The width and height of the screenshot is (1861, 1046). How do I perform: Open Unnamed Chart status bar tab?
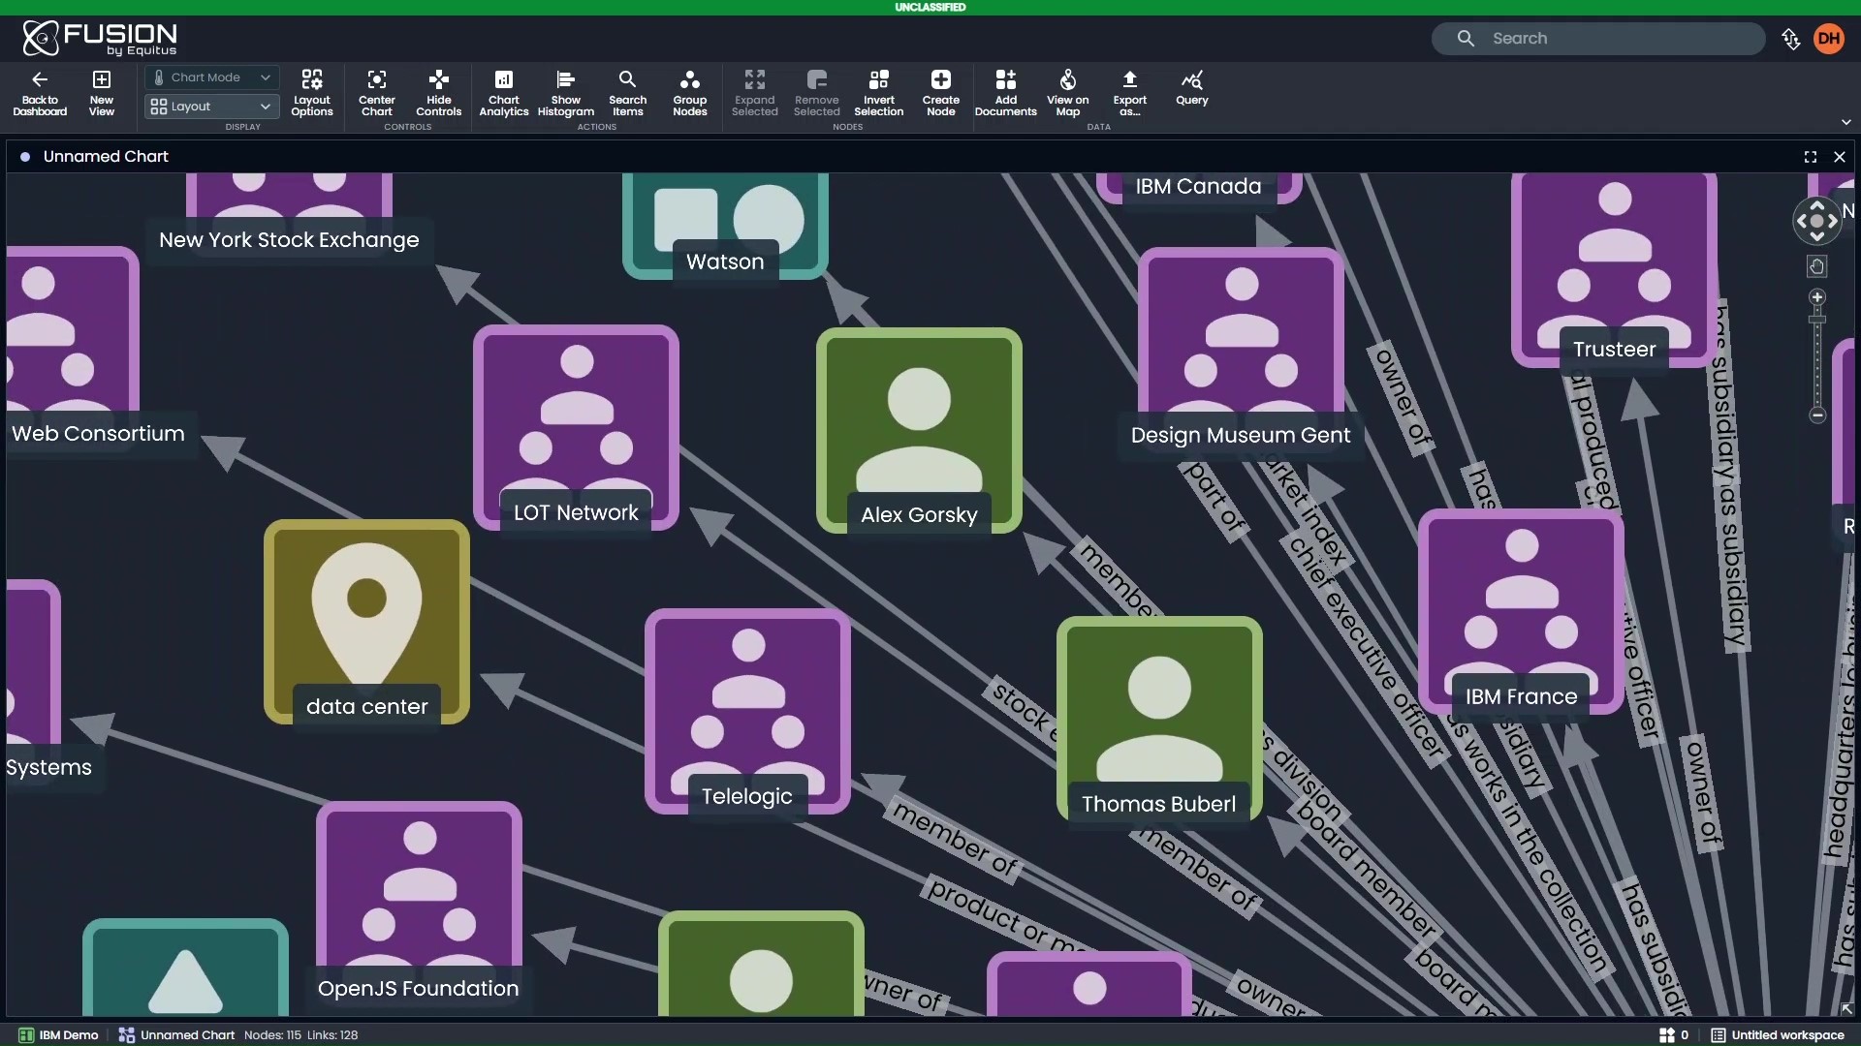(x=177, y=1035)
